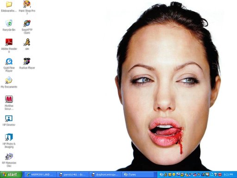
Task: Click the red McAfee tray icon
Action: click(220, 175)
